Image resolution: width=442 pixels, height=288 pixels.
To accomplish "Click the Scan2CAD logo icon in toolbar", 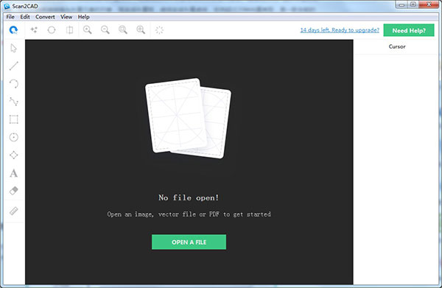I will 13,30.
